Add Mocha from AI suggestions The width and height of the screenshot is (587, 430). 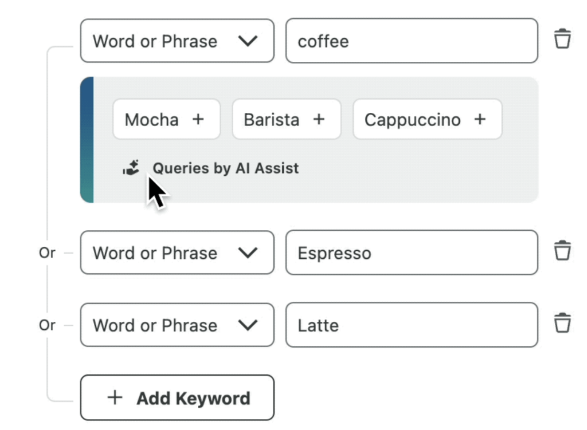click(x=166, y=119)
